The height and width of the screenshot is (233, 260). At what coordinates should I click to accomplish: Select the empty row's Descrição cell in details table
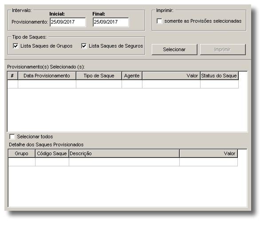124,162
